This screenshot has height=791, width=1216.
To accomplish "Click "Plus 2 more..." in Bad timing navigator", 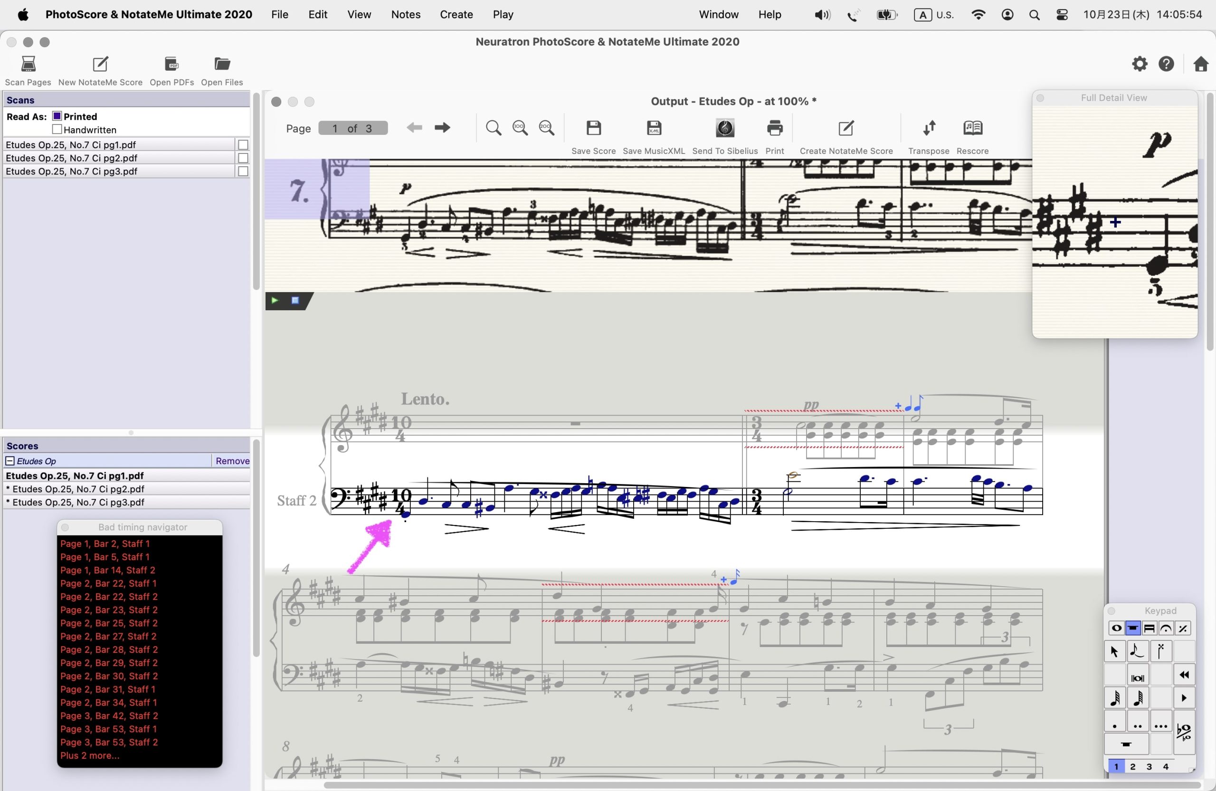I will (x=89, y=756).
